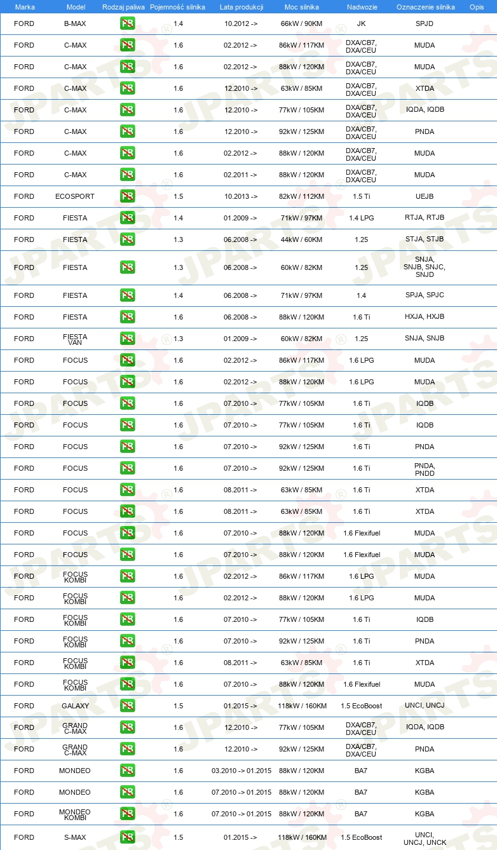Viewport: 497px width, 850px height.
Task: Click the Nadwozie column header
Action: (x=361, y=7)
